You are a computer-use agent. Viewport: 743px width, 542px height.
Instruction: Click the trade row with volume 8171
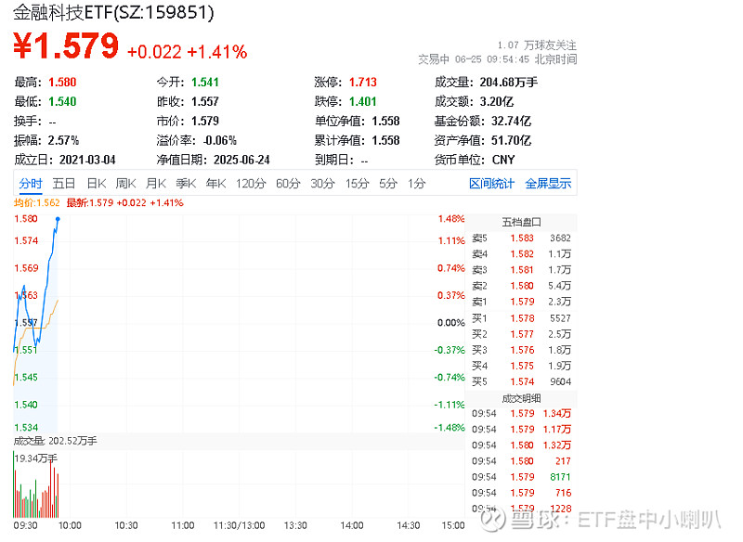522,477
